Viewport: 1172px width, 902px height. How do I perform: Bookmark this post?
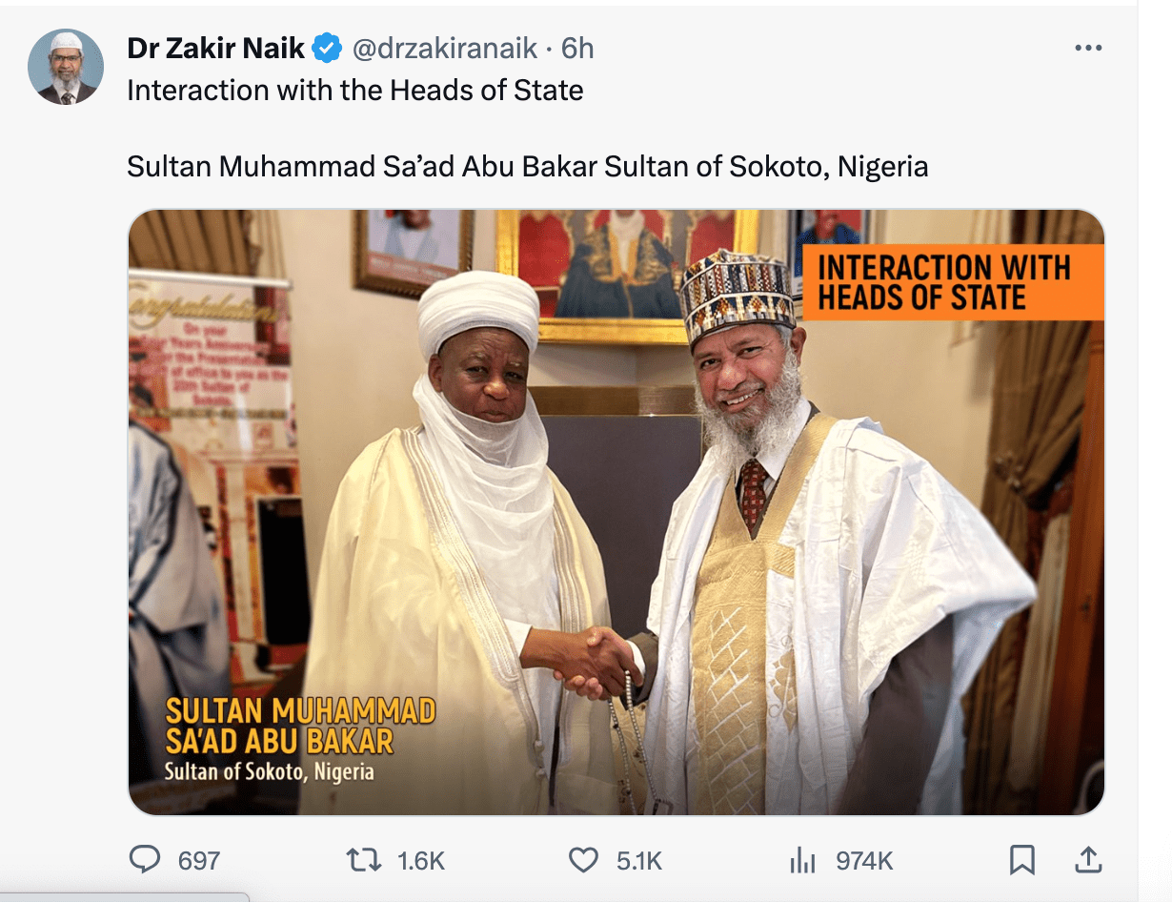tap(1021, 860)
